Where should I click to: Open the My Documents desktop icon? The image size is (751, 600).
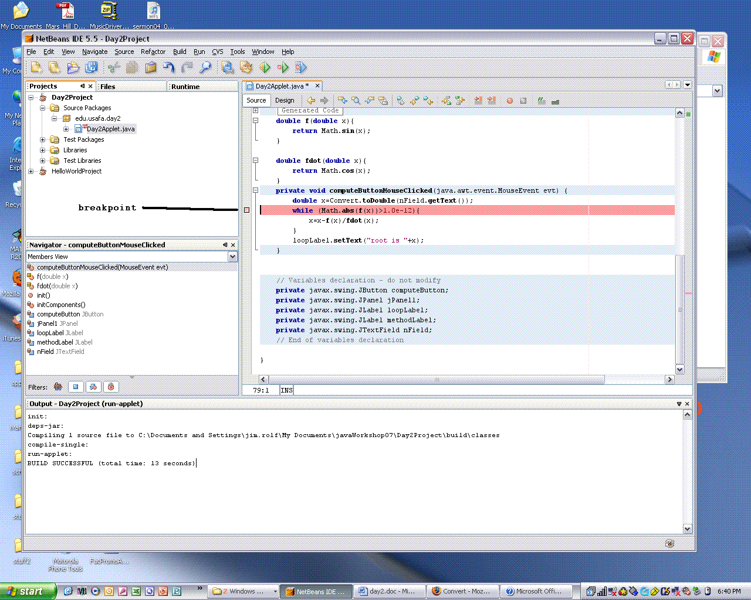(21, 15)
